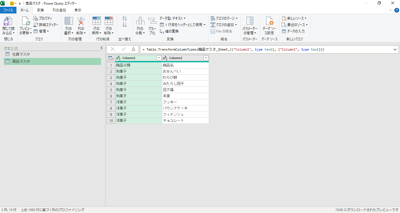Select cell おせんべい

point(185,71)
